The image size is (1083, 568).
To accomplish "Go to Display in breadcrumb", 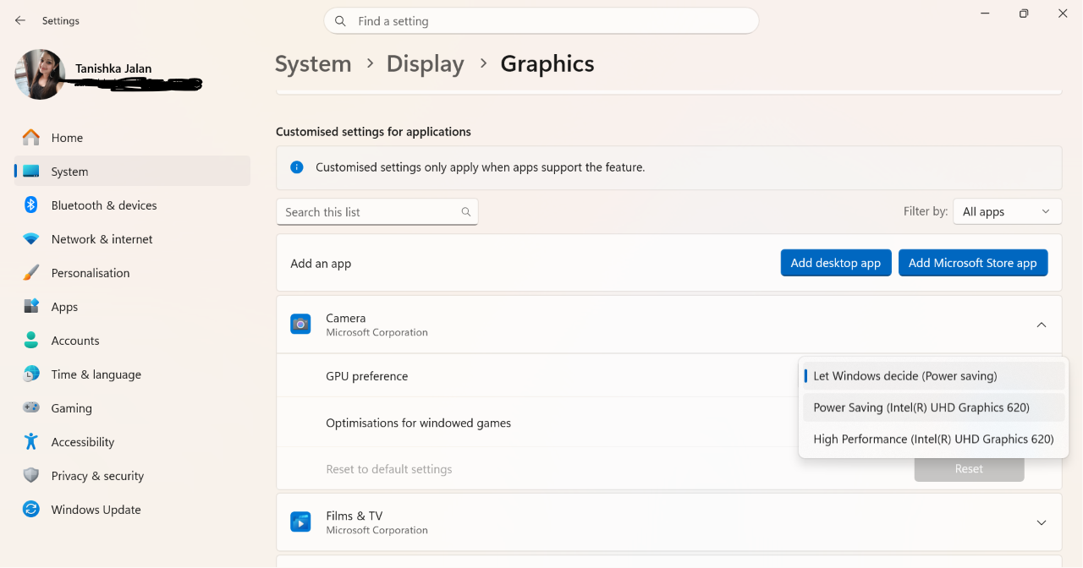I will click(x=426, y=64).
